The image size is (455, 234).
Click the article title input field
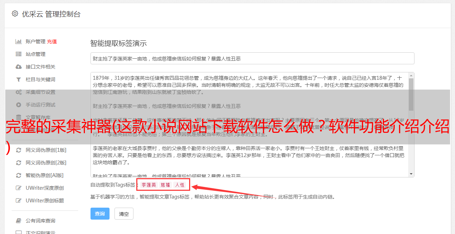click(x=252, y=58)
